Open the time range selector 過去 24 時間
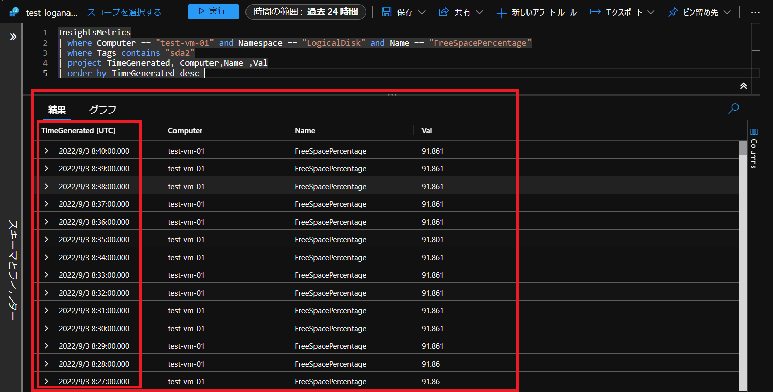 click(305, 12)
